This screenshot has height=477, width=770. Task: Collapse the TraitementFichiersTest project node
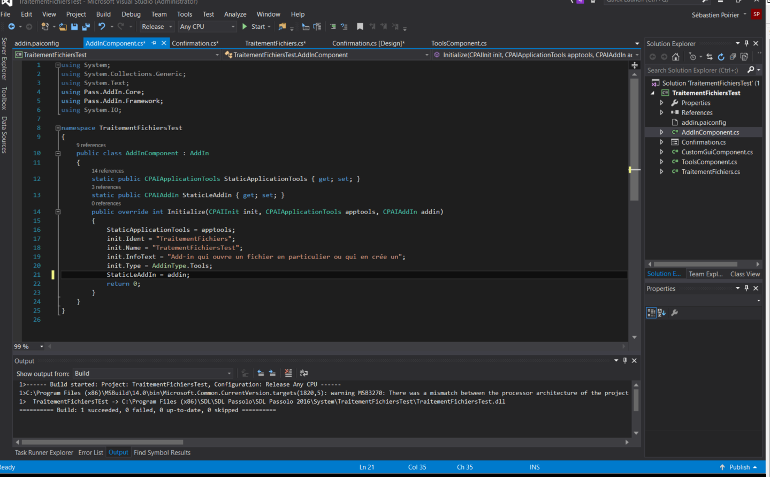coord(653,93)
